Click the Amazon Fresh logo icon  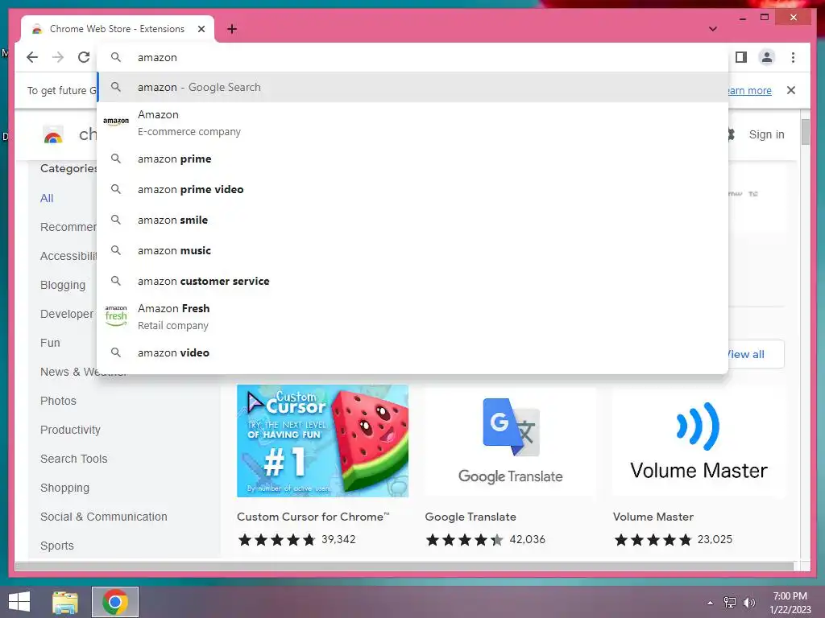[116, 315]
